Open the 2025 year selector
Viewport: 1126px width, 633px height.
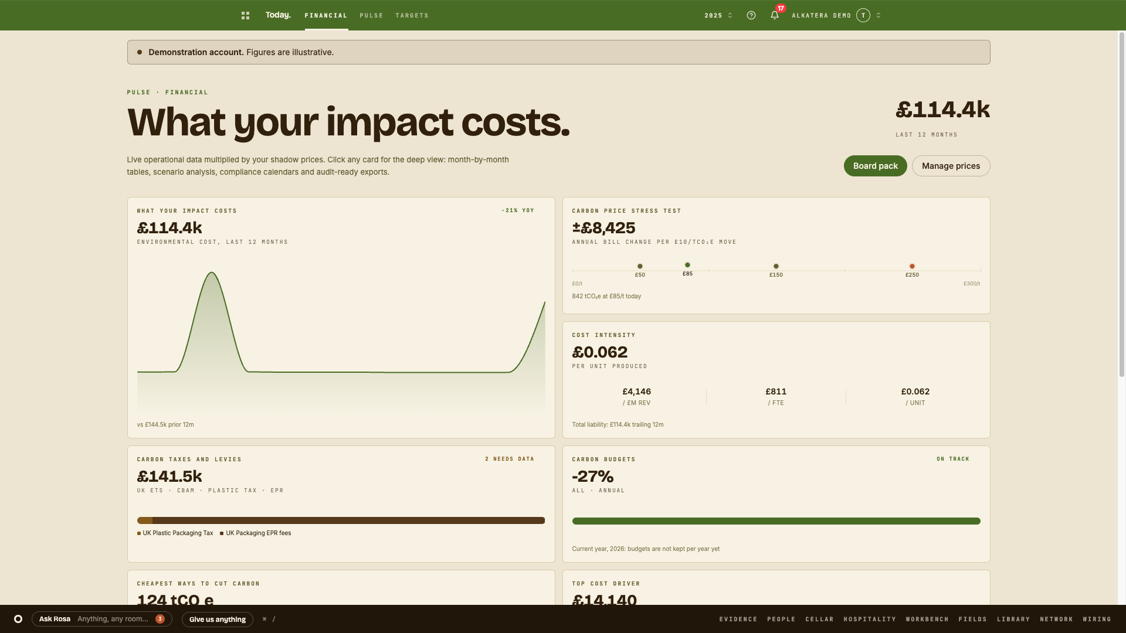tap(718, 16)
